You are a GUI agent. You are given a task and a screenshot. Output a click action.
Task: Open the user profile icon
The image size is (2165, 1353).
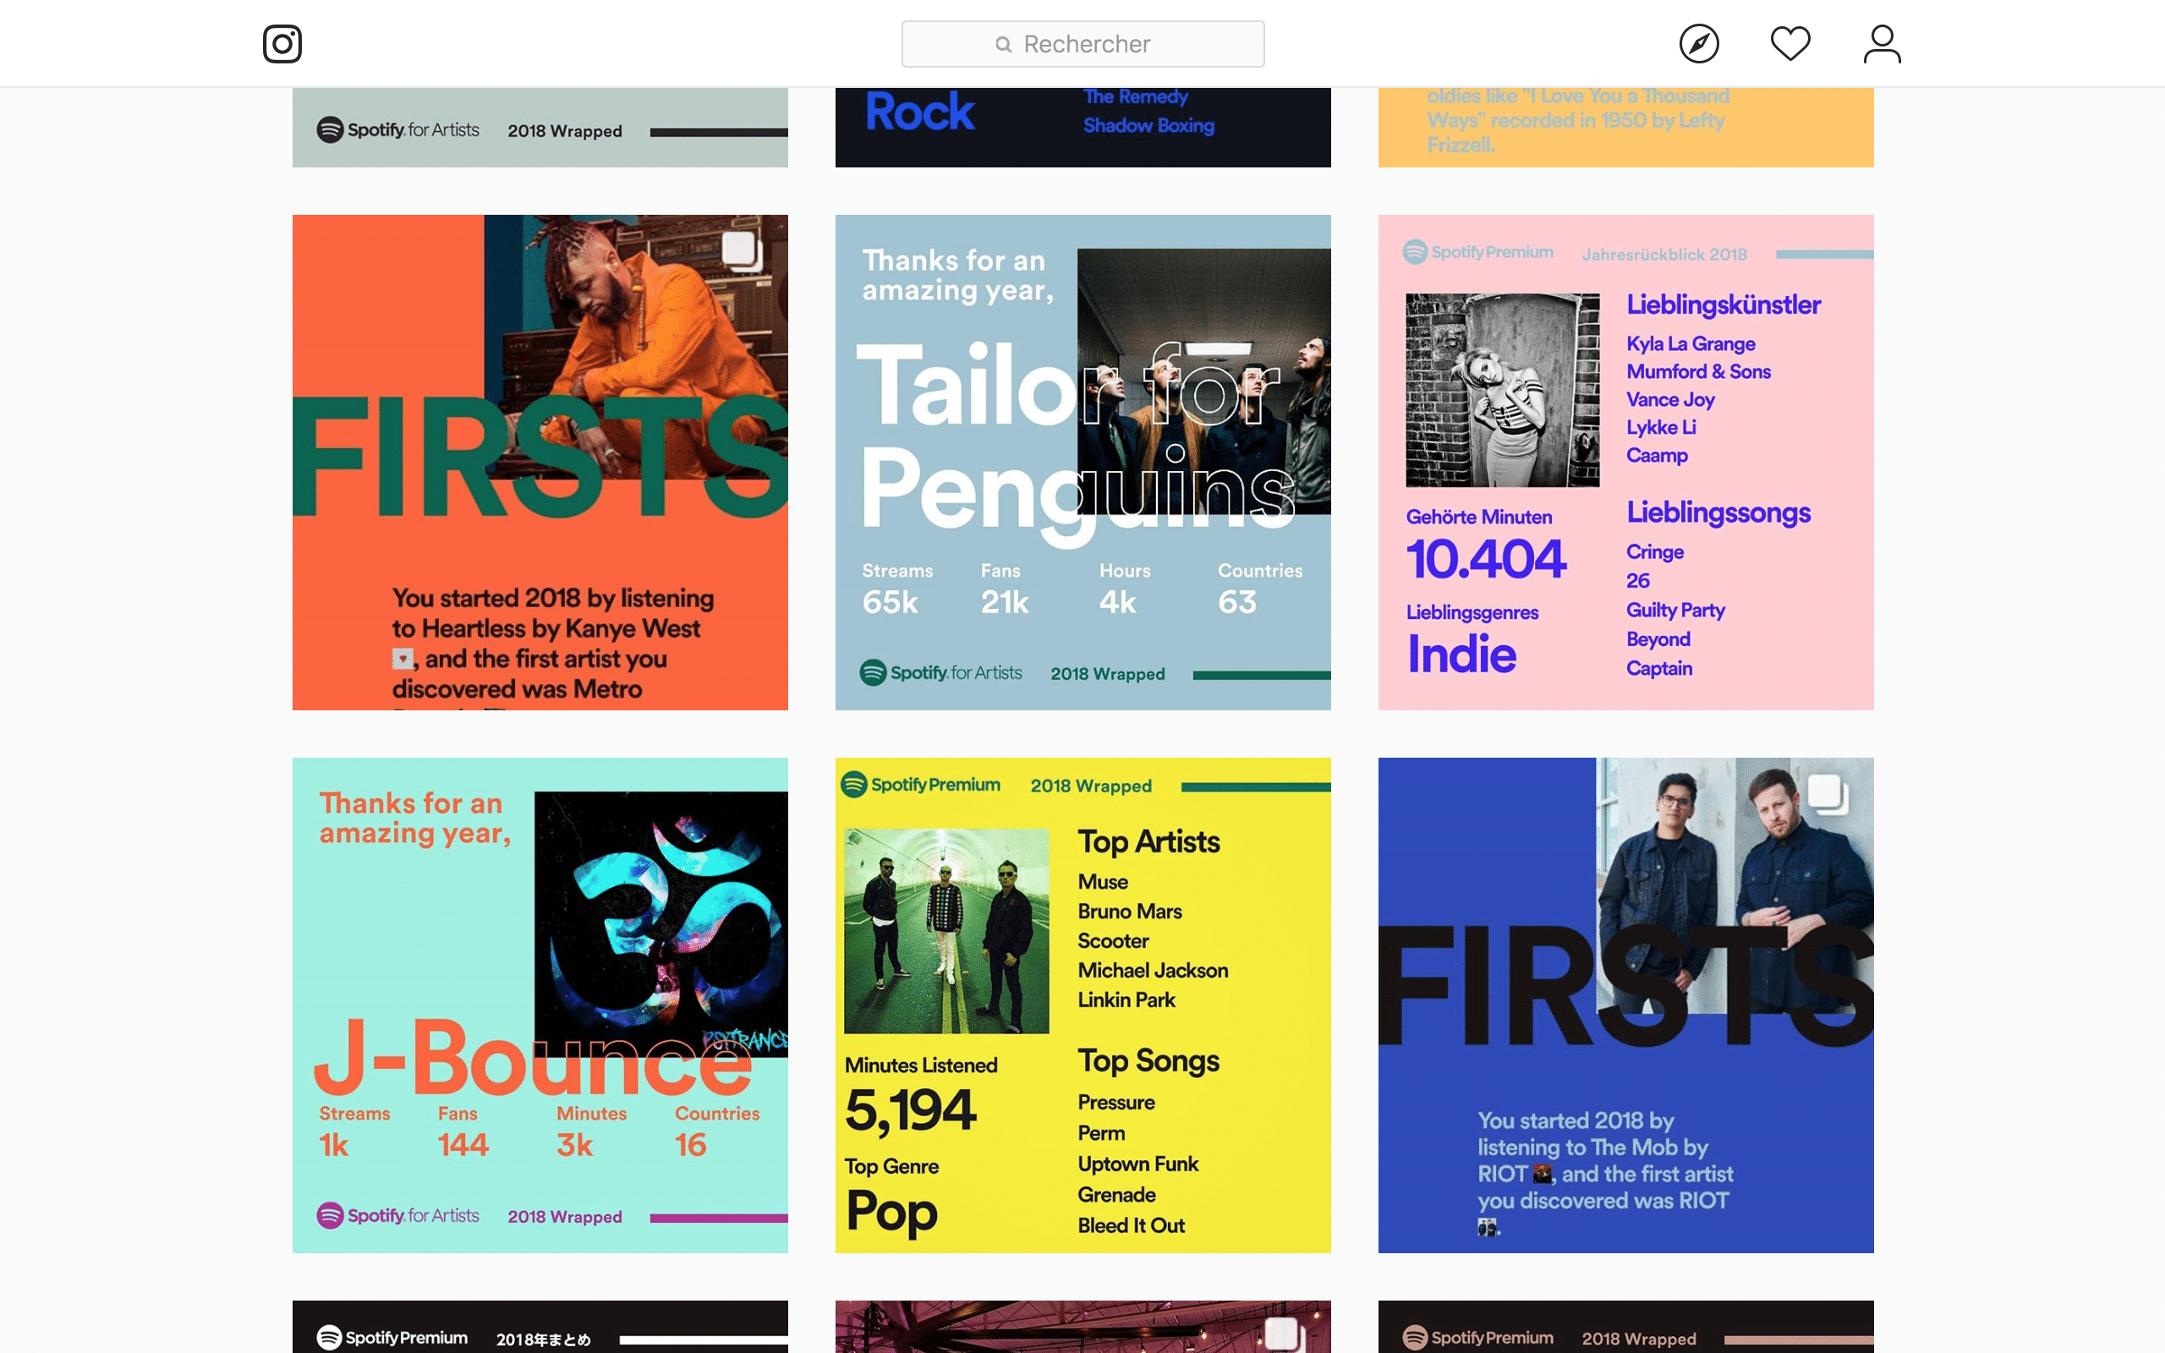point(1883,44)
